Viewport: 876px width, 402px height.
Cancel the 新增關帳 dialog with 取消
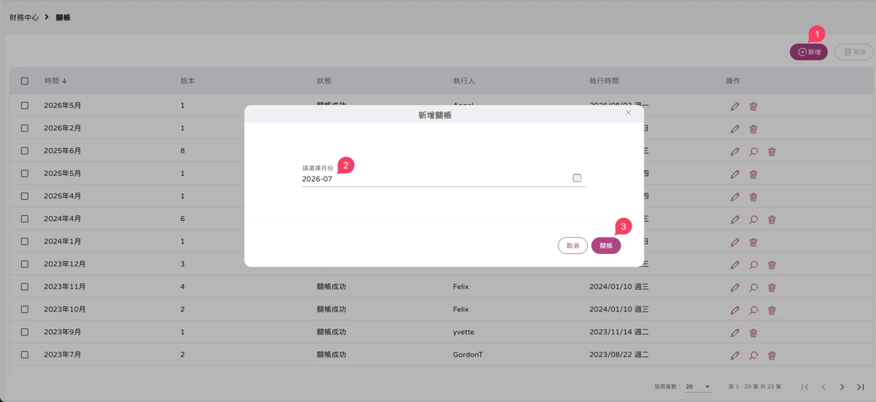point(572,246)
